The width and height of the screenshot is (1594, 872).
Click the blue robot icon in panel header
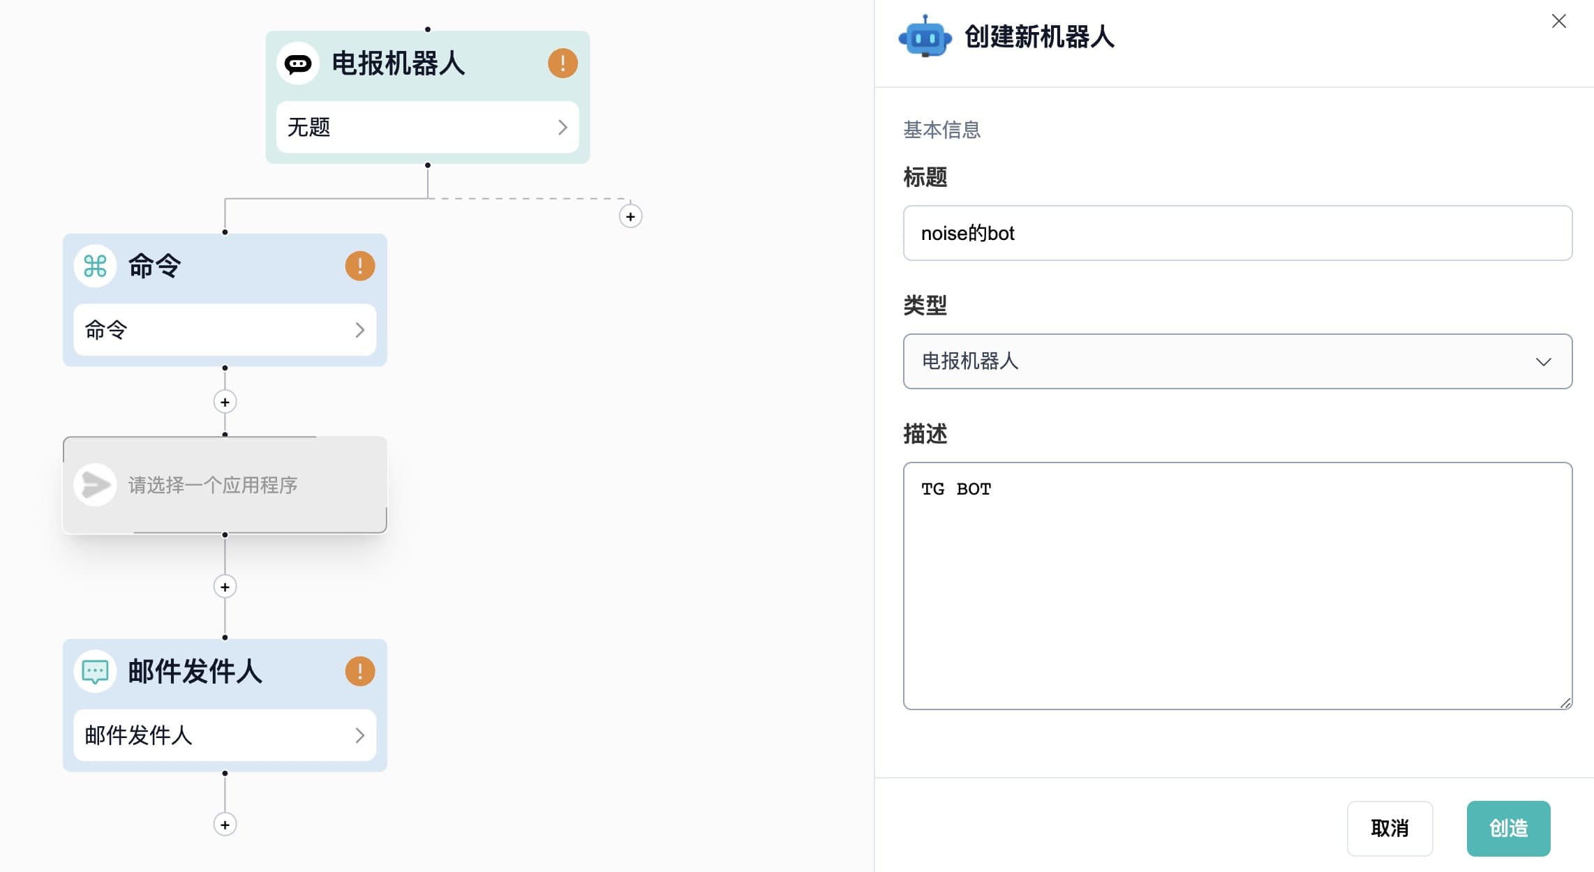[925, 36]
